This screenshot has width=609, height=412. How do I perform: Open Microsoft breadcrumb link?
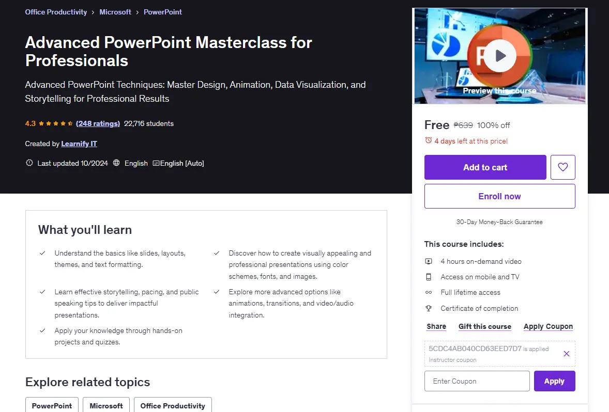tap(115, 12)
